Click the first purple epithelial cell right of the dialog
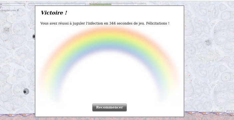Image resolution: width=234 pixels, height=120 pixels. 192,113
